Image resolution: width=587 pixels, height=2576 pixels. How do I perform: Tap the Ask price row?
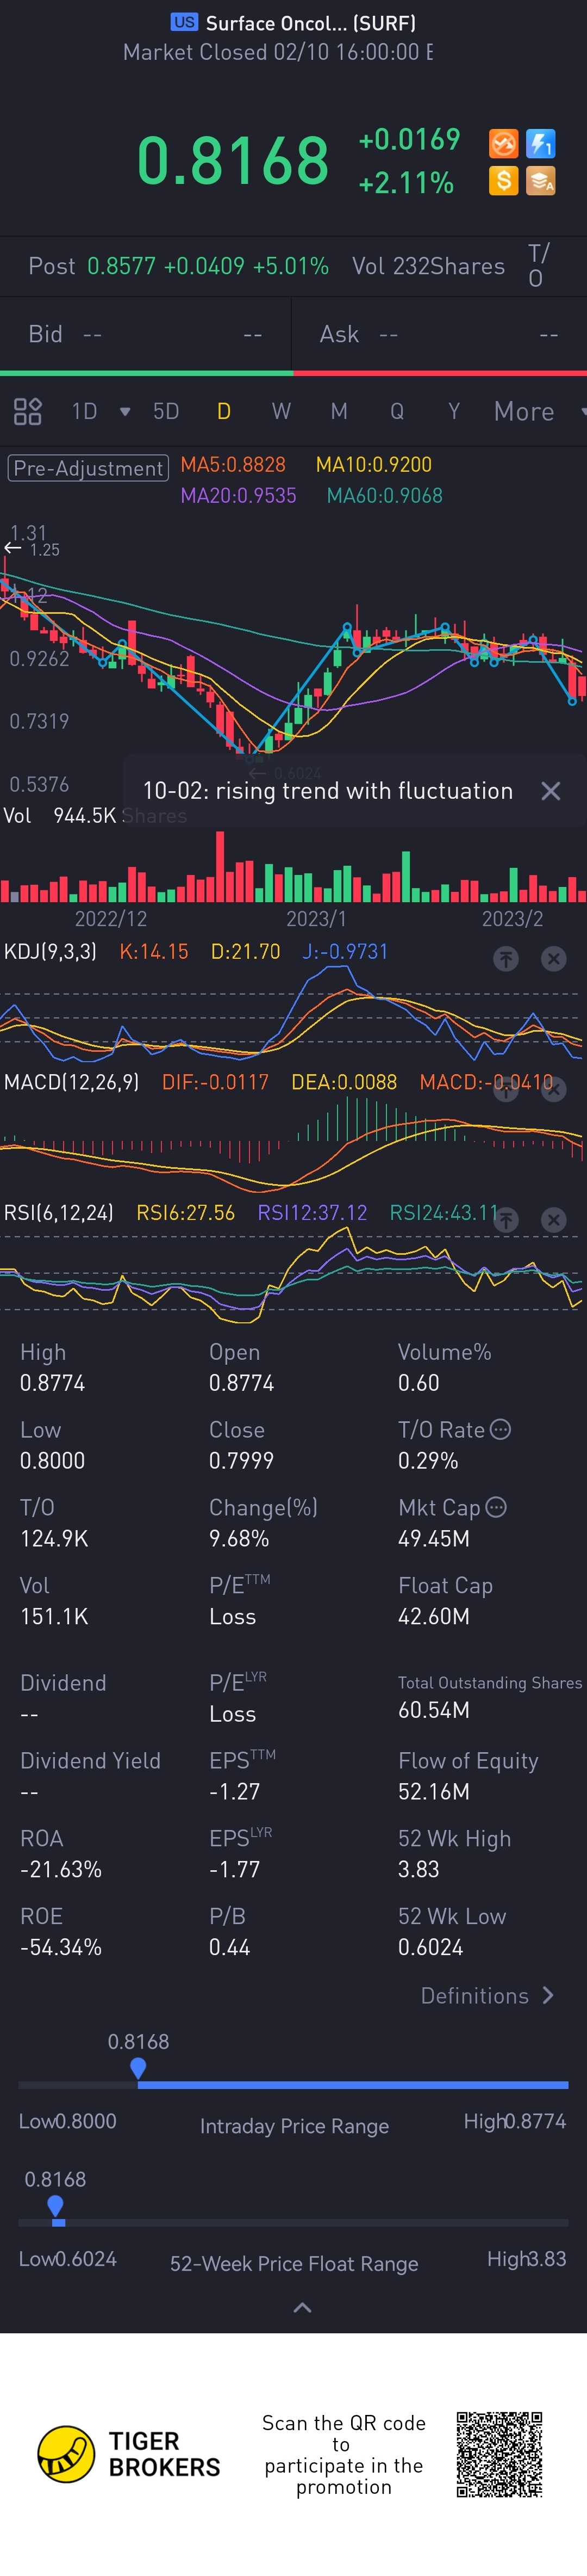pos(439,334)
